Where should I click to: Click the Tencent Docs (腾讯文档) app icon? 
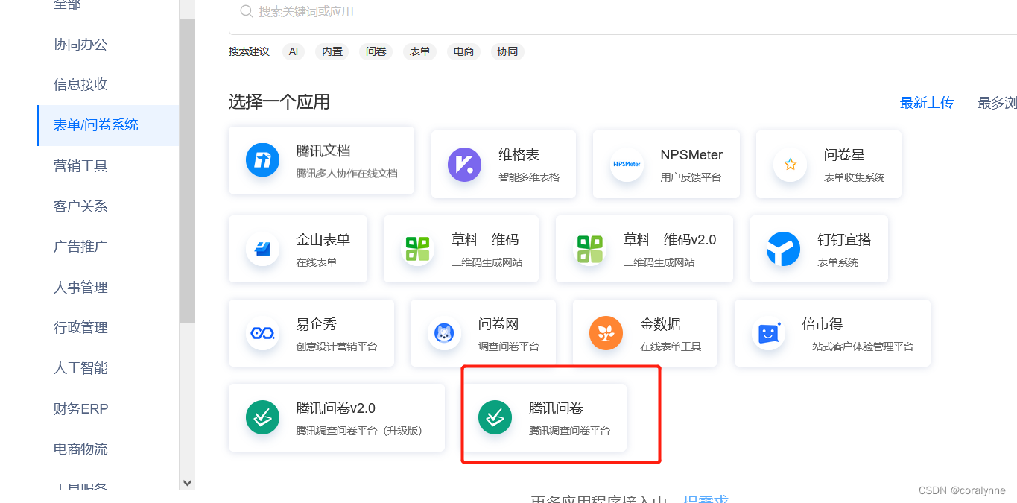[262, 159]
